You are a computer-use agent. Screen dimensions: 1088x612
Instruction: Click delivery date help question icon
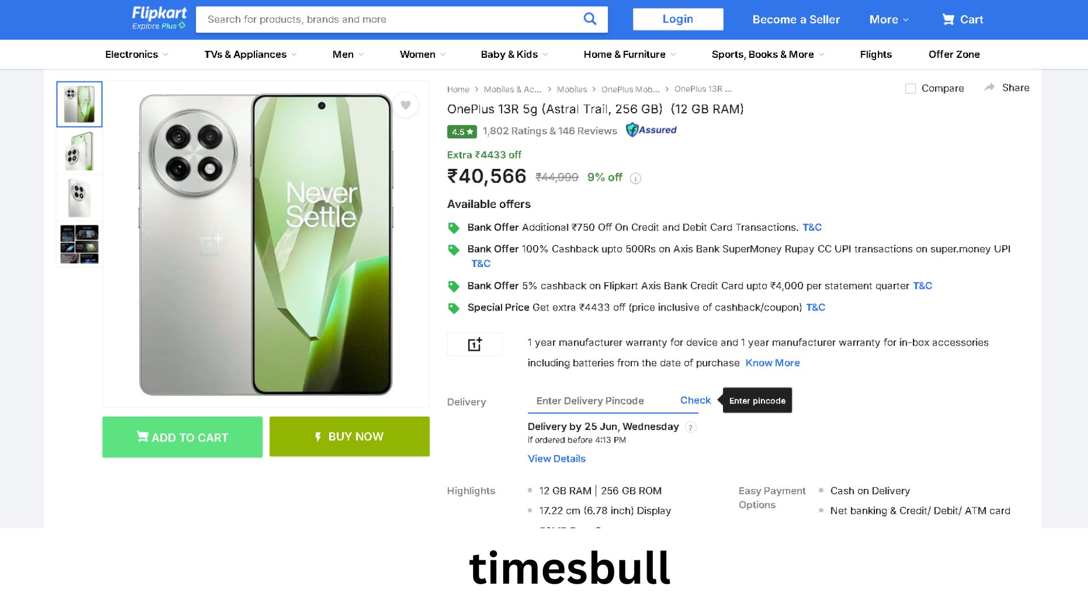point(690,427)
